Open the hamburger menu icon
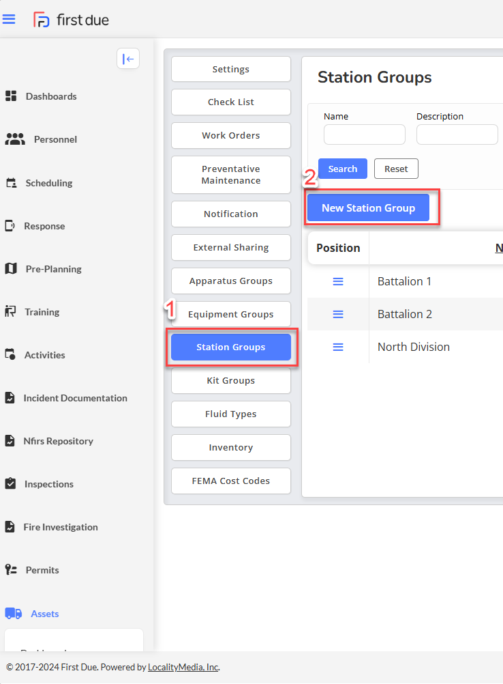503x684 pixels. click(9, 19)
